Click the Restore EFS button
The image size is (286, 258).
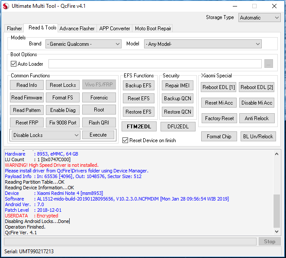pyautogui.click(x=138, y=111)
